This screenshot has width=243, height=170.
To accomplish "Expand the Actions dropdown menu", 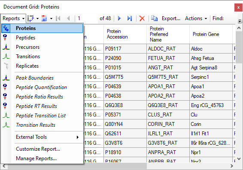I will pos(196,18).
